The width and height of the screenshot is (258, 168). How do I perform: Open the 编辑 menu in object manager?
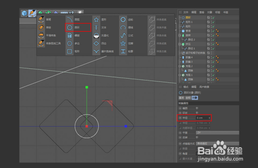click(194, 12)
